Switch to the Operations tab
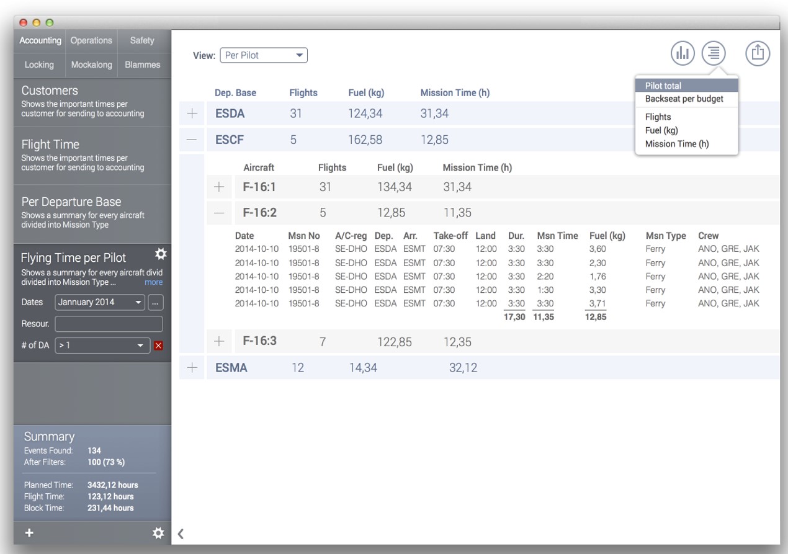788x554 pixels. coord(91,41)
